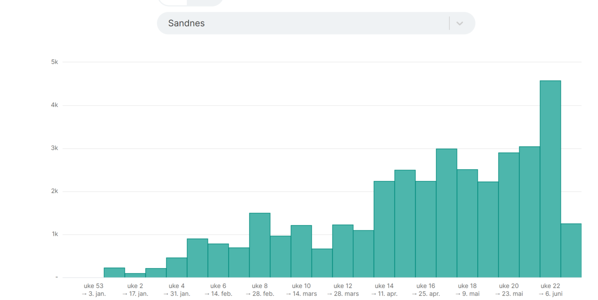The image size is (598, 300).
Task: Click the bar above uke 18 label
Action: point(467,223)
